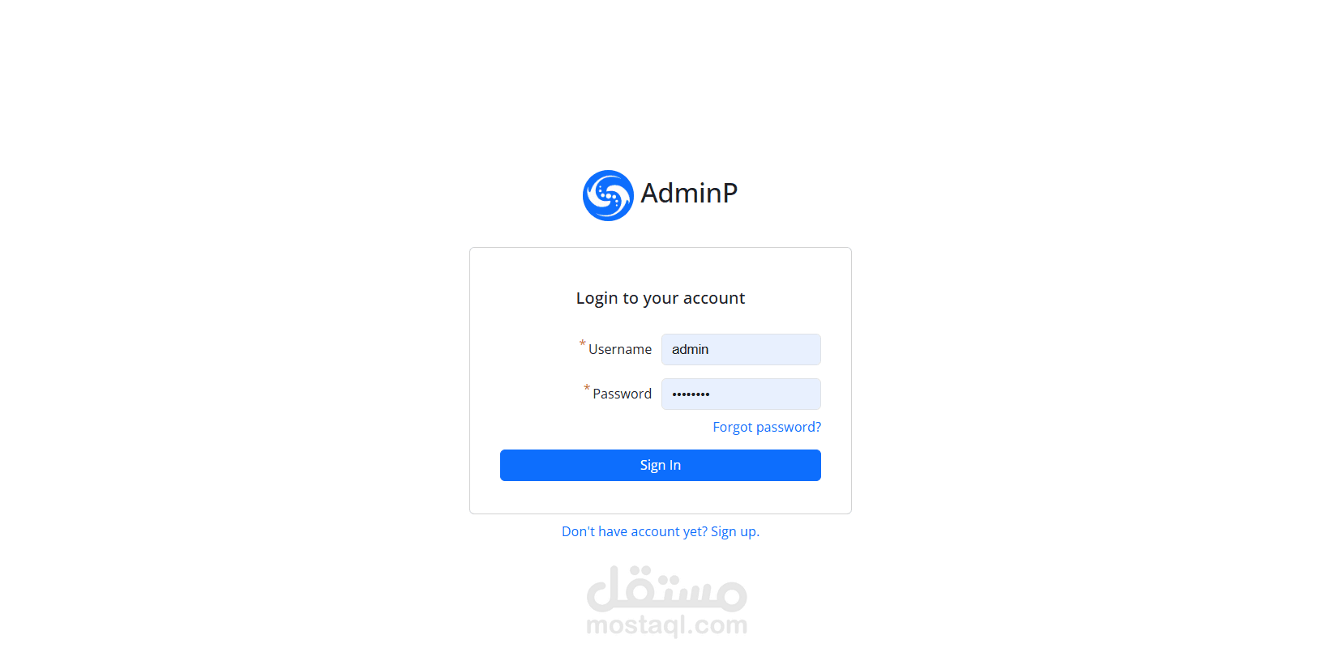
Task: Follow the "Don't have account yet?" link
Action: [635, 531]
